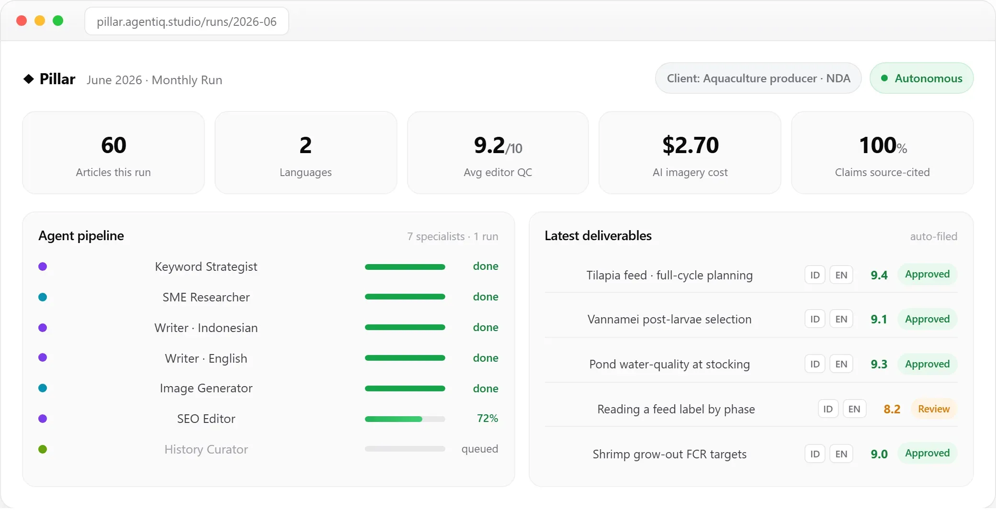Click the Keyword Strategist progress bar
Viewport: 996px width, 510px height.
click(405, 266)
